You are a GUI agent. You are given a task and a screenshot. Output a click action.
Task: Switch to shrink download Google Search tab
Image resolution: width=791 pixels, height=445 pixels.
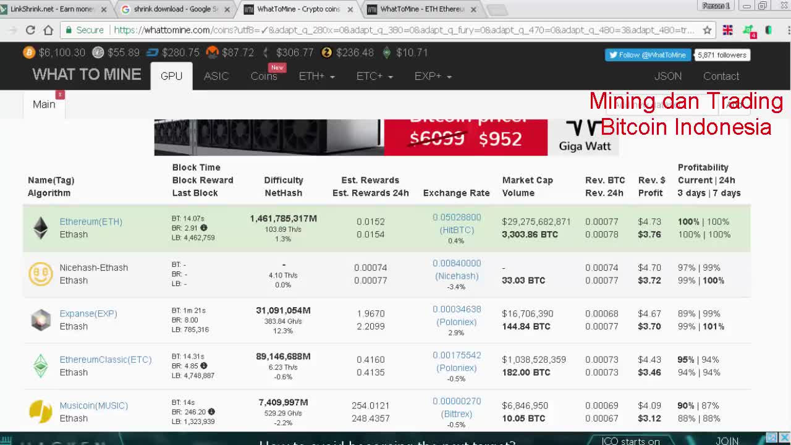(x=176, y=9)
